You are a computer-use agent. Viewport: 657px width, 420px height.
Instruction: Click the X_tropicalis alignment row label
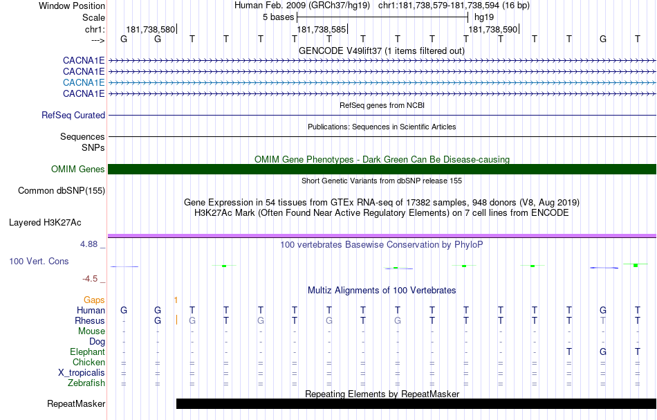coord(82,373)
